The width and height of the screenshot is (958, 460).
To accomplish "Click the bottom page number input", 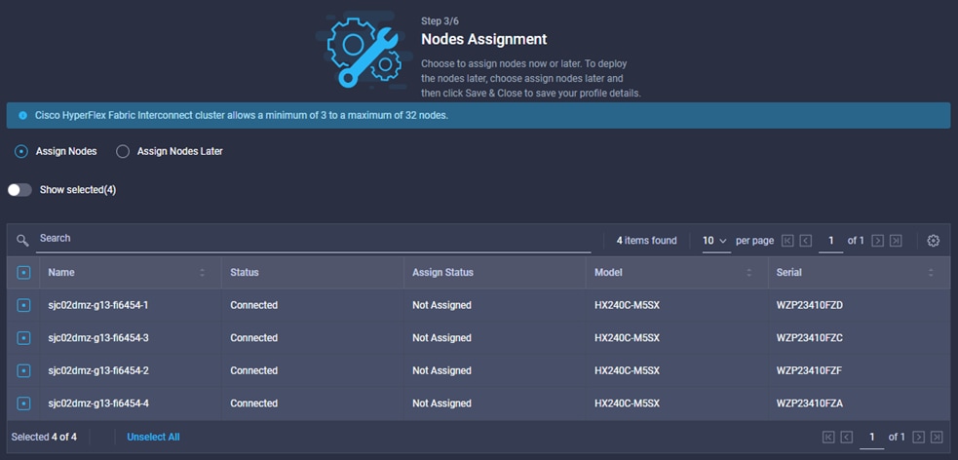I will pos(872,437).
